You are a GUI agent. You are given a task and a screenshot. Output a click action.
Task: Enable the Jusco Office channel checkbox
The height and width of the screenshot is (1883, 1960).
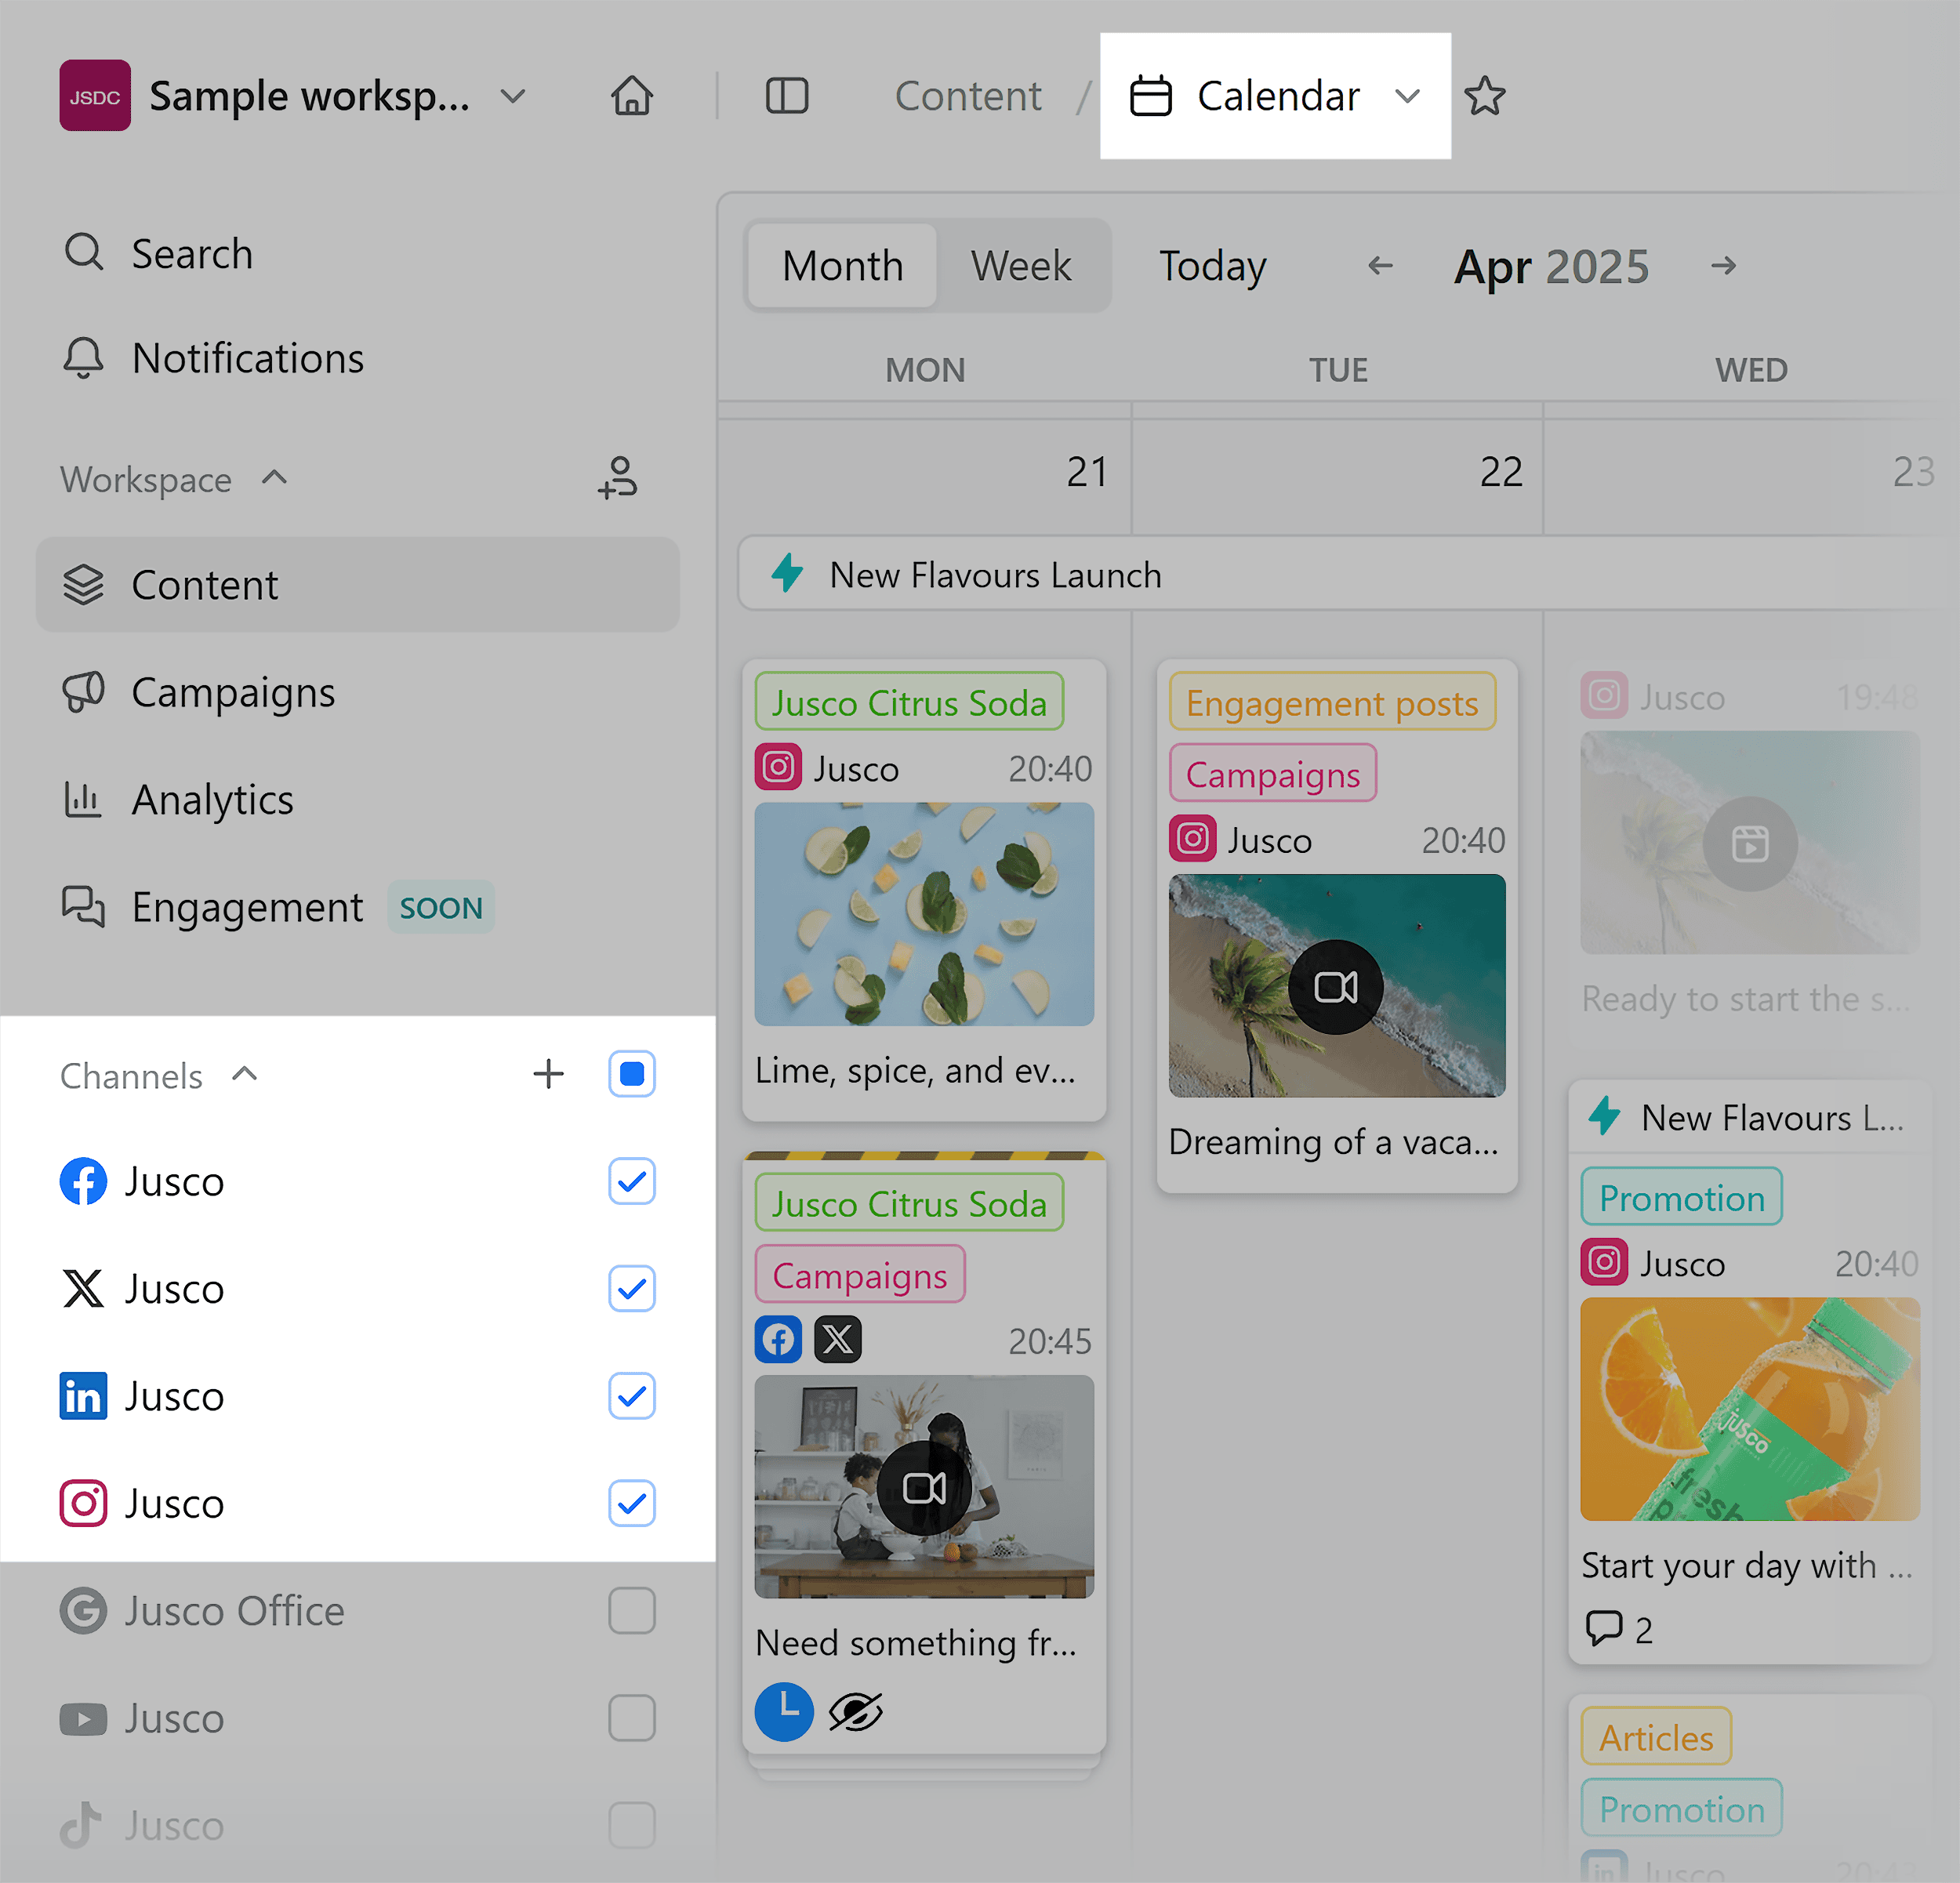pyautogui.click(x=631, y=1610)
